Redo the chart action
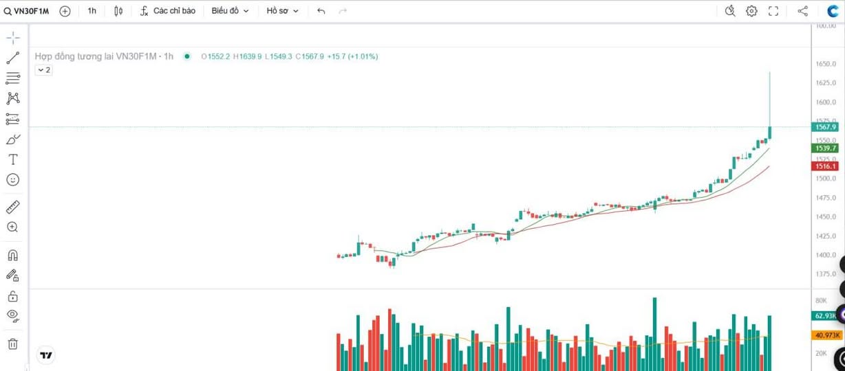The image size is (845, 371). (343, 11)
